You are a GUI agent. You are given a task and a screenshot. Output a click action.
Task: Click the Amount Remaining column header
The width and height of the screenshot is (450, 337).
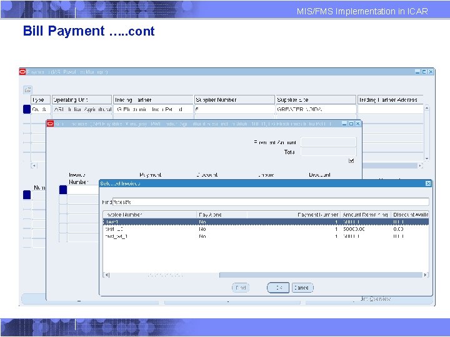[x=366, y=215]
